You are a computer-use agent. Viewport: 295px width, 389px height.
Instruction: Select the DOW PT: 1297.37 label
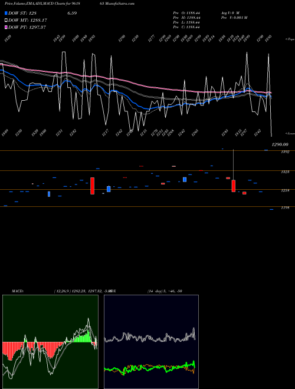[x=27, y=27]
